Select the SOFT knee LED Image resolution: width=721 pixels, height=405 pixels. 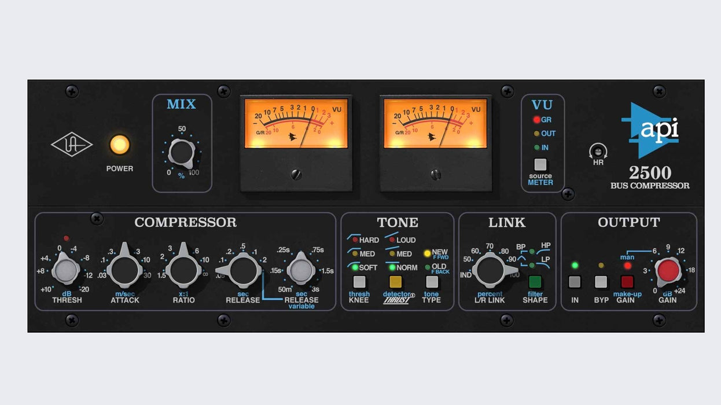(x=355, y=267)
